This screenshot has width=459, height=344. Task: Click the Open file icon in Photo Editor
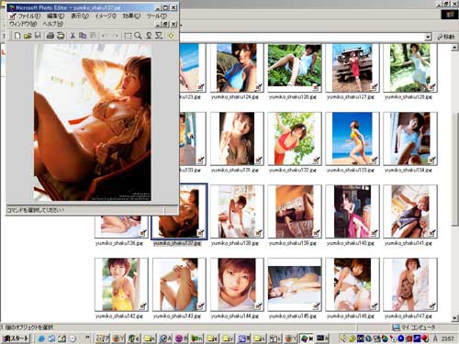coord(28,36)
